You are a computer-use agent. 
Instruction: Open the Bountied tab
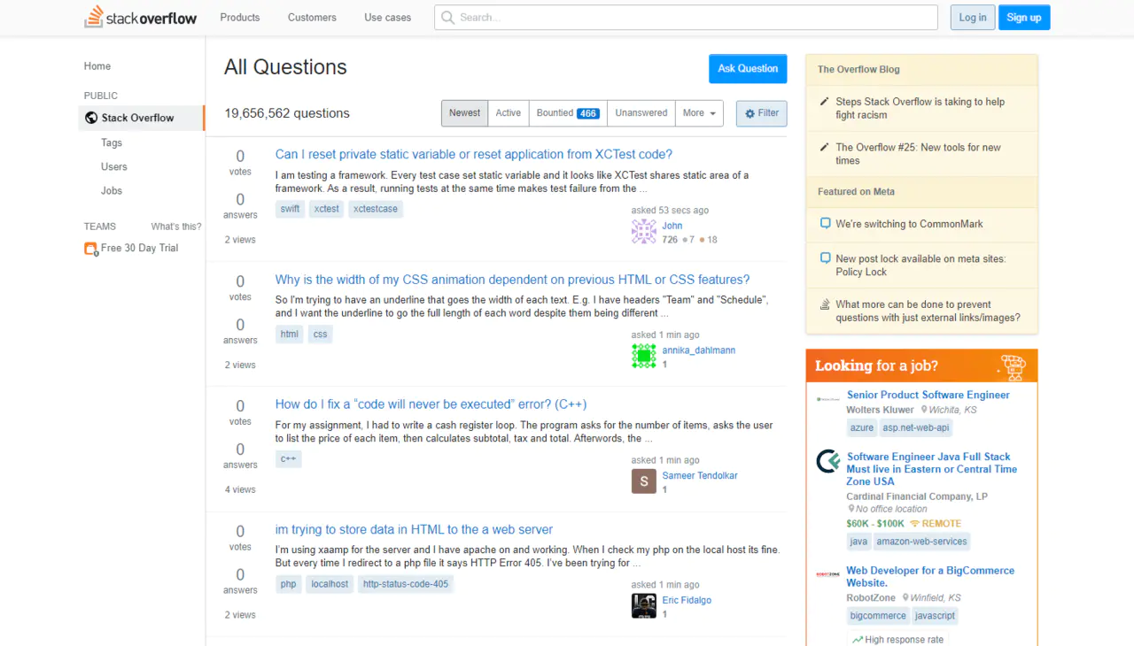coord(568,113)
